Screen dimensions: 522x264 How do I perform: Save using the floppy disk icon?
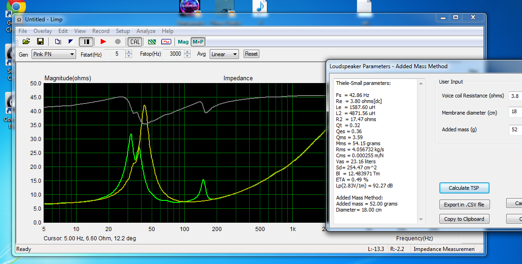(x=40, y=42)
